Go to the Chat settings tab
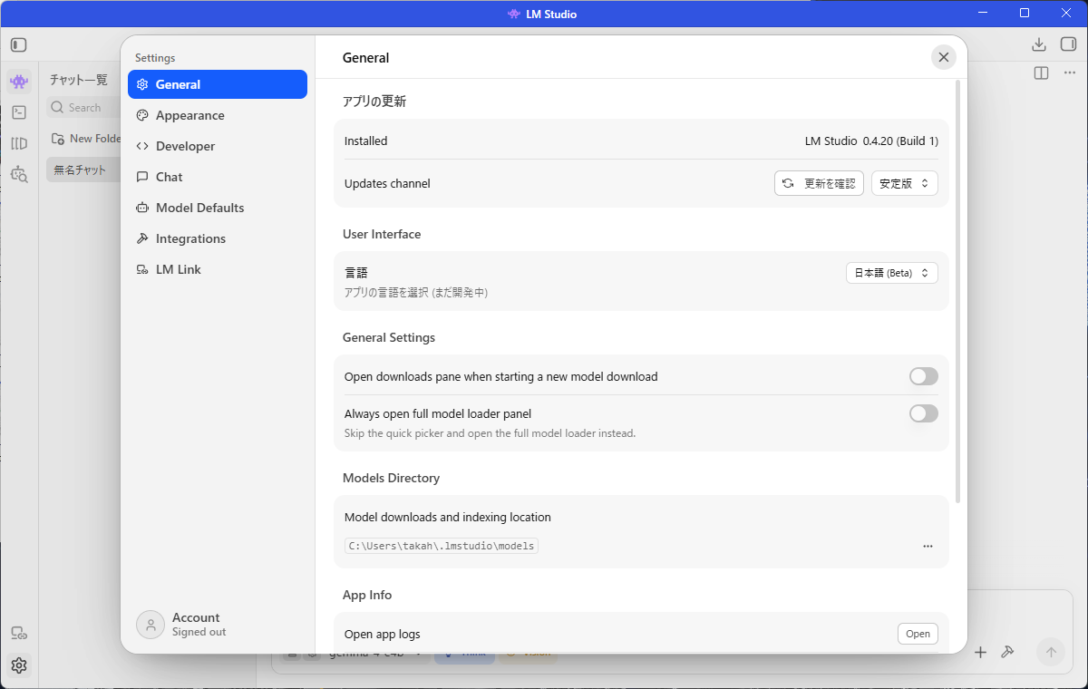 pyautogui.click(x=218, y=177)
